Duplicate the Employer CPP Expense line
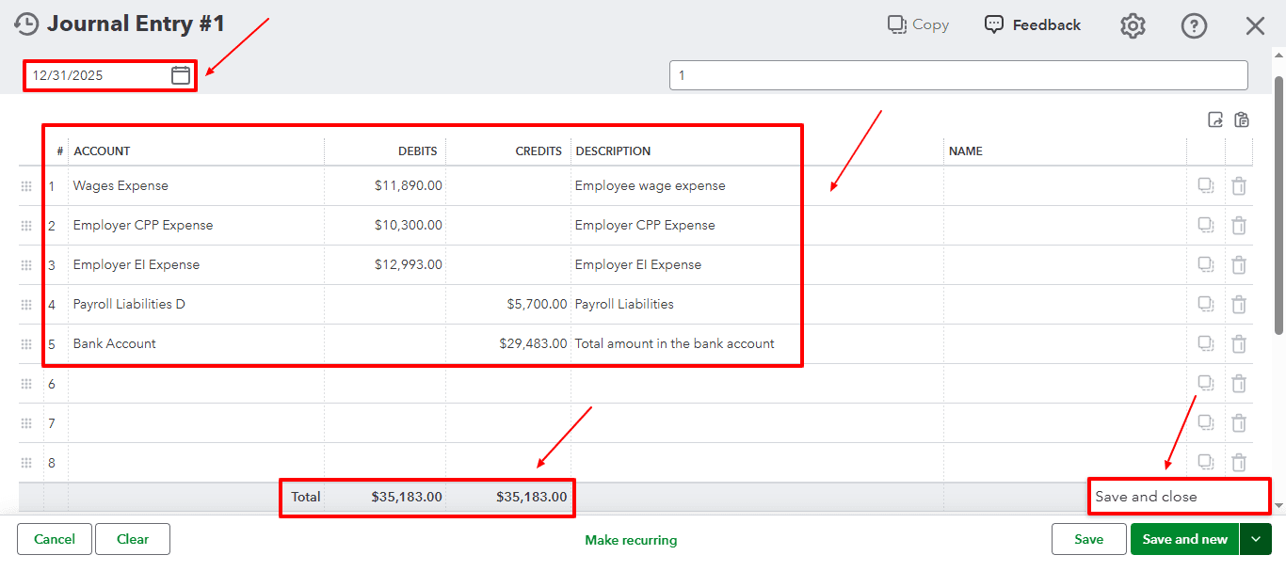This screenshot has width=1286, height=571. tap(1205, 226)
